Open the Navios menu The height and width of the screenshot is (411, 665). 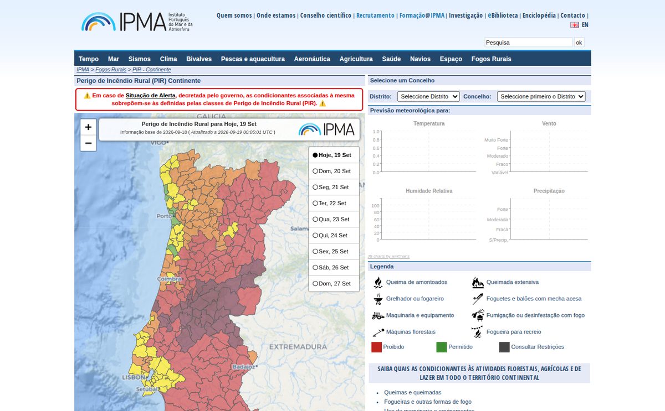tap(420, 59)
